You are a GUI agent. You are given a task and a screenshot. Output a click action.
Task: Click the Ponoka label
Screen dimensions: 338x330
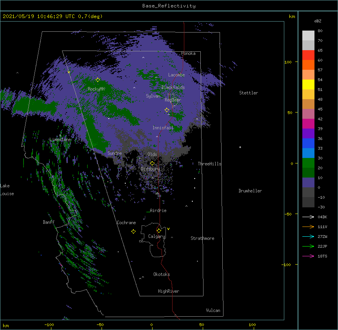pos(188,53)
